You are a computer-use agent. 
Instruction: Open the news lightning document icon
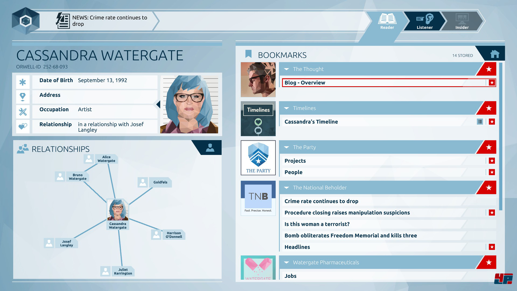[63, 21]
